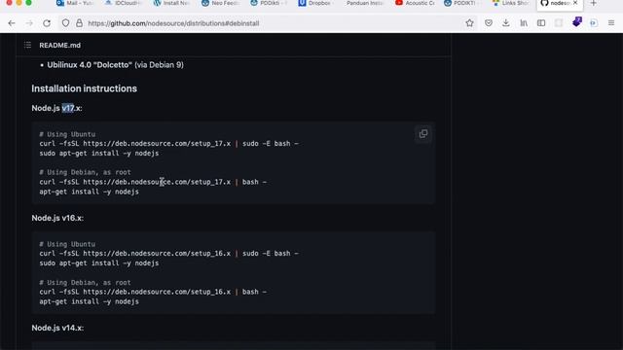623x350 pixels.
Task: Click '# Using Ubuntu' comment in v16 block
Action: tap(67, 244)
